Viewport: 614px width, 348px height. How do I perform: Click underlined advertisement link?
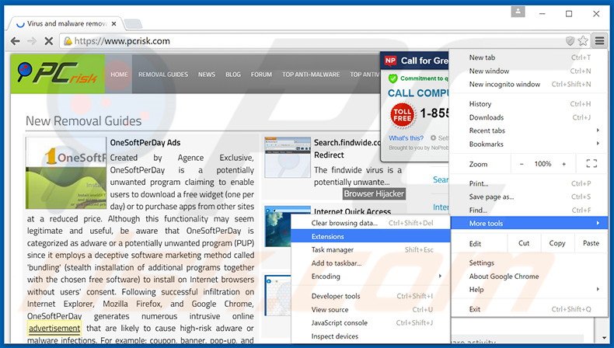point(54,328)
